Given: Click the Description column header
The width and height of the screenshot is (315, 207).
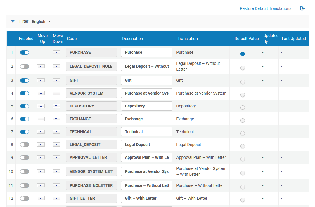Looking at the screenshot, I should coord(133,39).
